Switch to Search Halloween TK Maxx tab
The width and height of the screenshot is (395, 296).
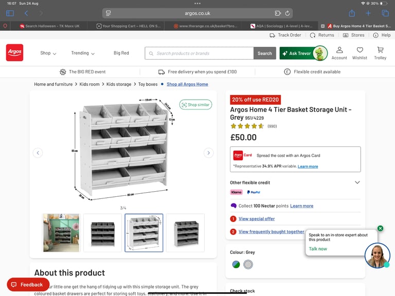[x=50, y=26]
